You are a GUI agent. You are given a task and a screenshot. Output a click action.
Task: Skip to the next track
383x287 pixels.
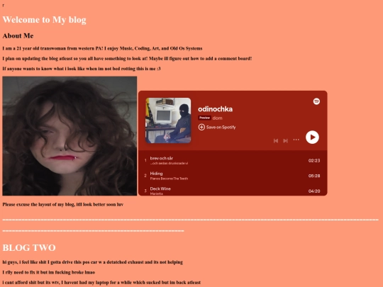[285, 141]
